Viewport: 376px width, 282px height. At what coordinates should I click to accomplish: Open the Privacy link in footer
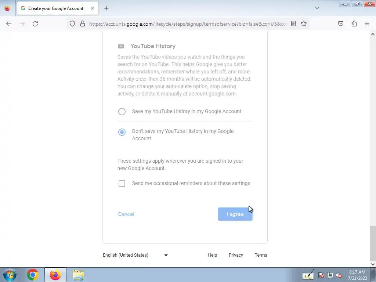236,255
